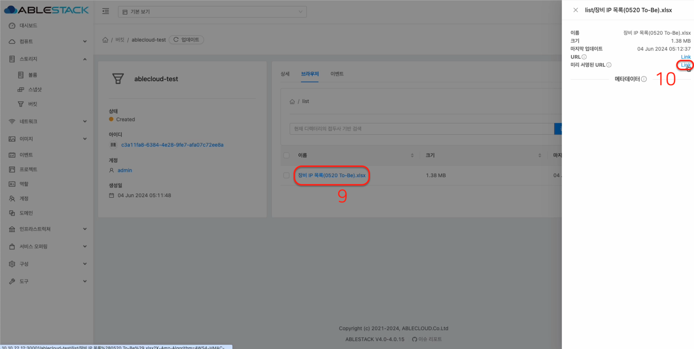Open Volumes (볼륨) under storage
The width and height of the screenshot is (694, 349).
point(33,75)
